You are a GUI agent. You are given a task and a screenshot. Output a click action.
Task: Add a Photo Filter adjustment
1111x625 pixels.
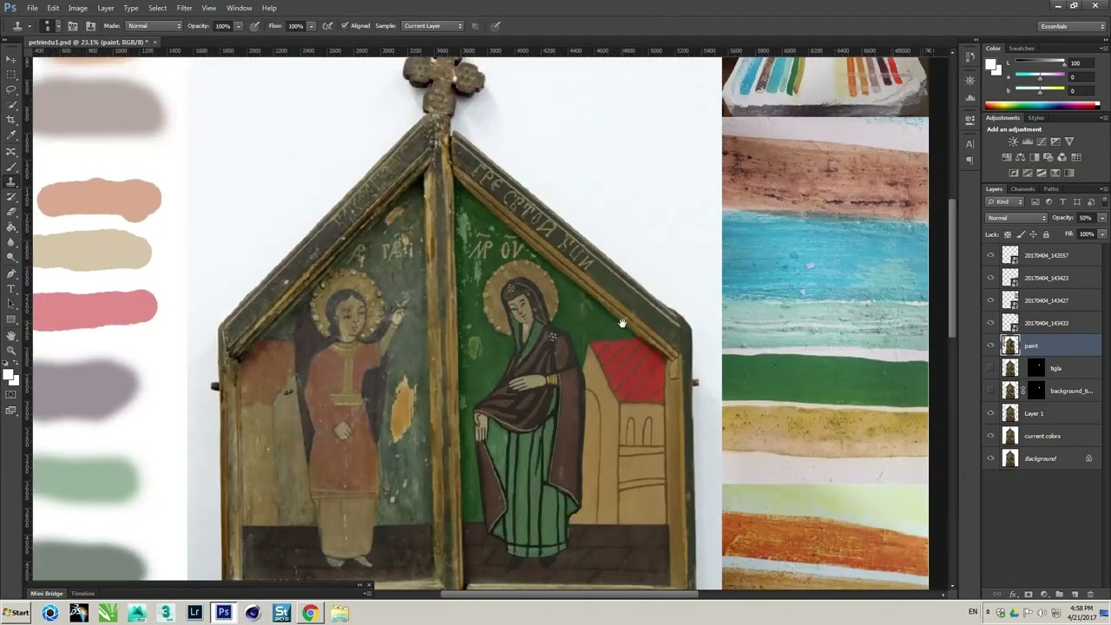click(x=1048, y=157)
